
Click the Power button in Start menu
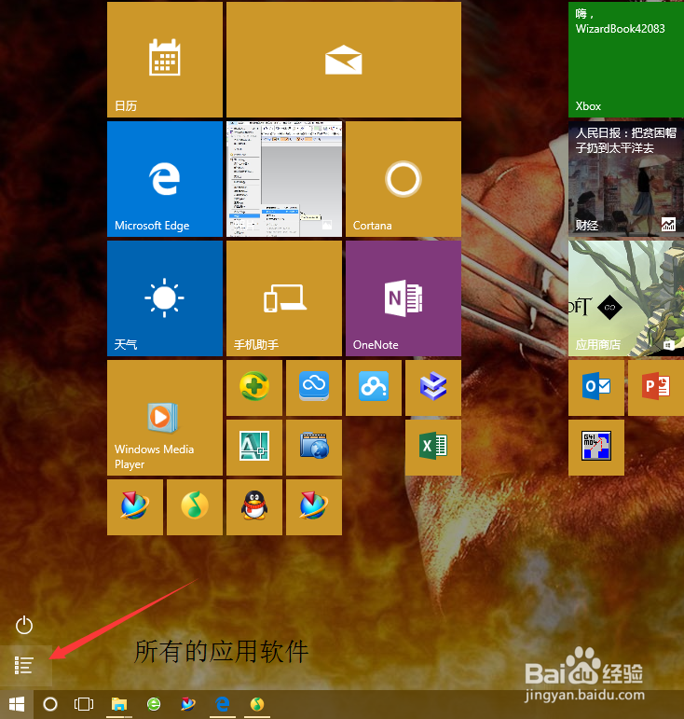[x=24, y=625]
